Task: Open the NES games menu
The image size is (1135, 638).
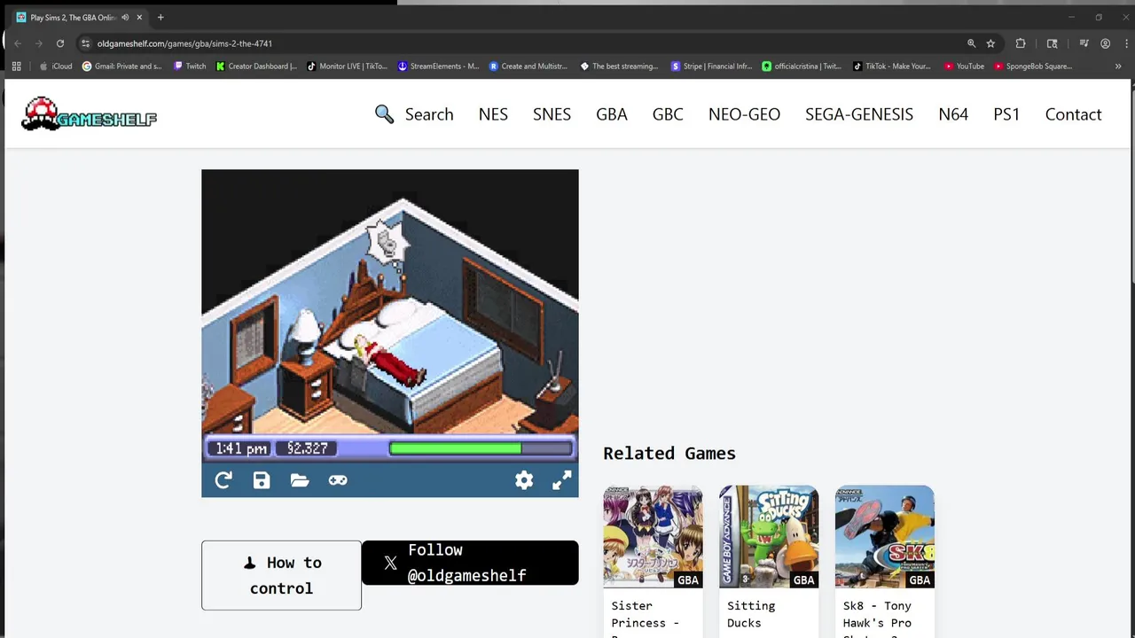Action: 493,114
